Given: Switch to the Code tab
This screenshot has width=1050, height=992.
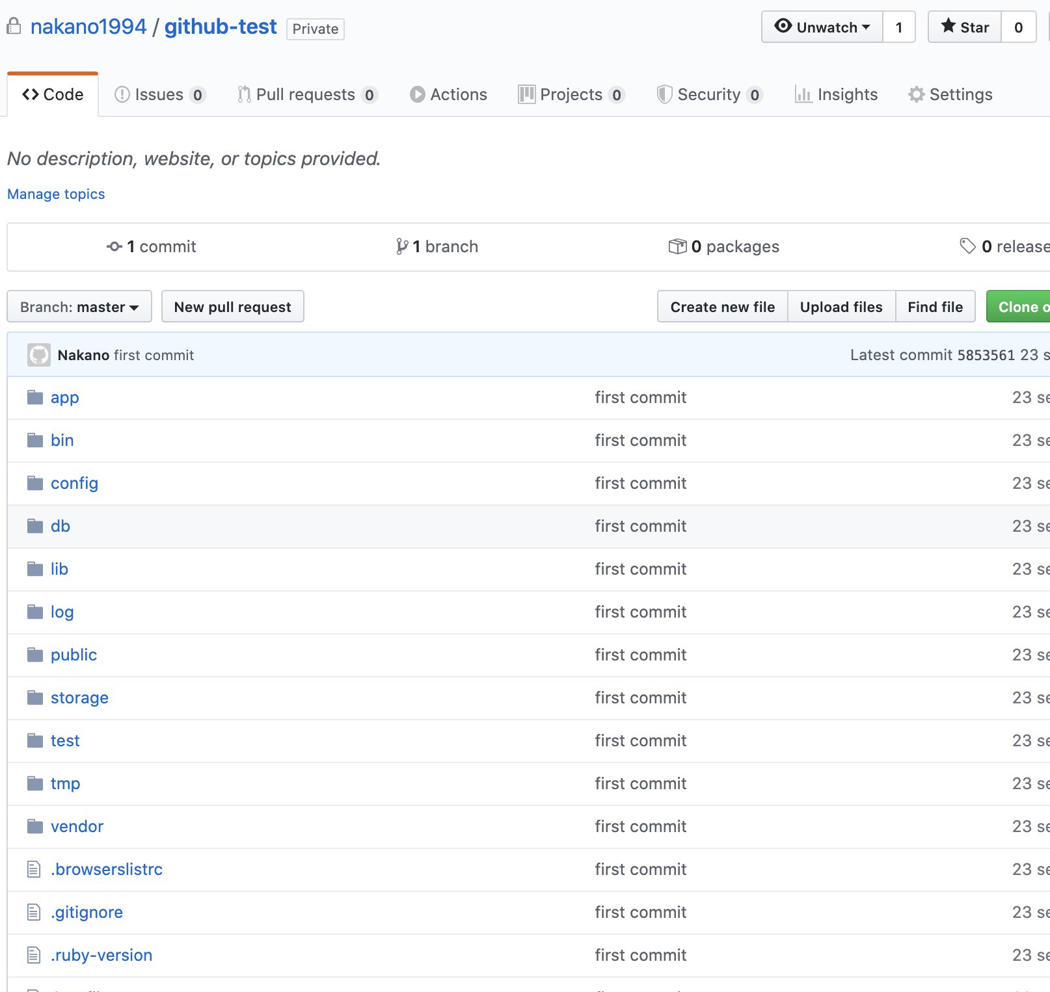Looking at the screenshot, I should [x=53, y=94].
